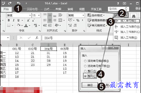
Task: Select 整行 radio option
Action: coord(85,71)
